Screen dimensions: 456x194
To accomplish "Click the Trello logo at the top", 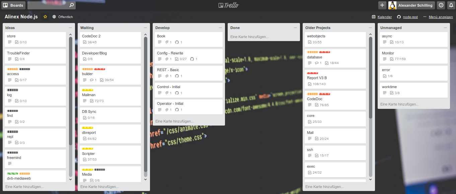I will (x=228, y=5).
